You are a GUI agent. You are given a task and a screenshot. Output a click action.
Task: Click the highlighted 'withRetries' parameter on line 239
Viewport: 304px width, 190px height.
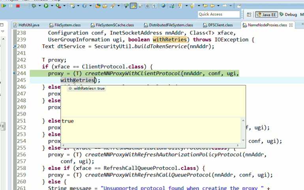point(170,39)
